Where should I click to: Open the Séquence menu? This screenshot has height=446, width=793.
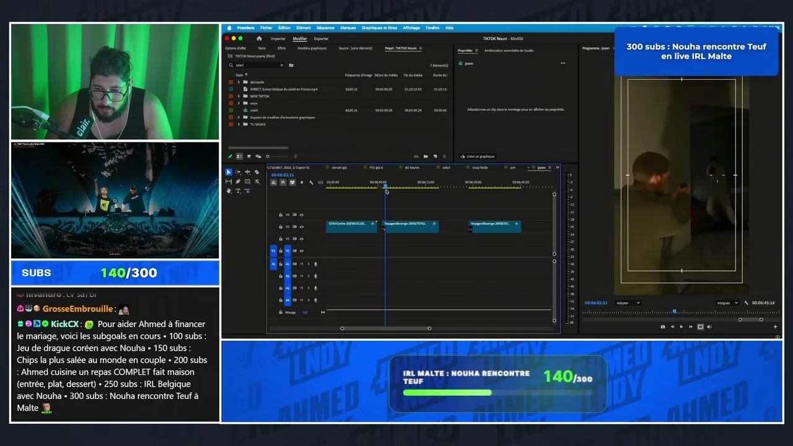[325, 28]
